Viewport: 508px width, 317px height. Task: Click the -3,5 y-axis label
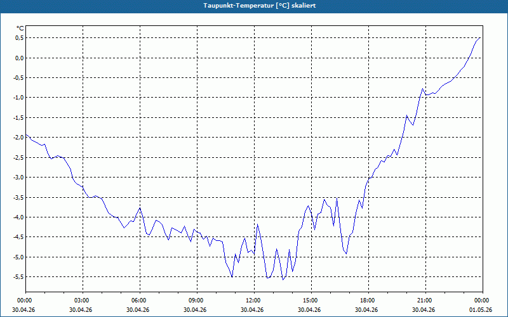[19, 197]
